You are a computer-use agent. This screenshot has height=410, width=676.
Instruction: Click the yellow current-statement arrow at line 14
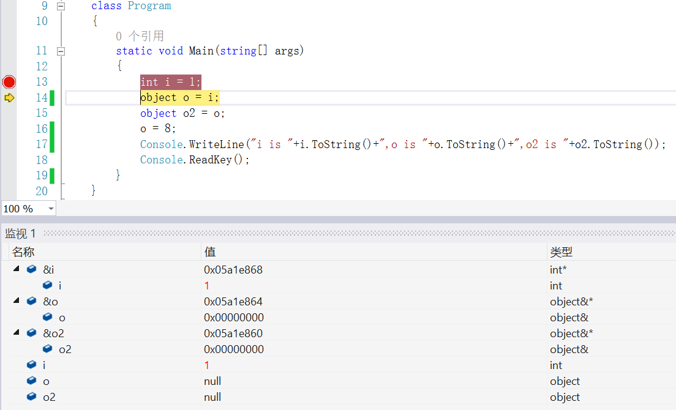coord(9,98)
